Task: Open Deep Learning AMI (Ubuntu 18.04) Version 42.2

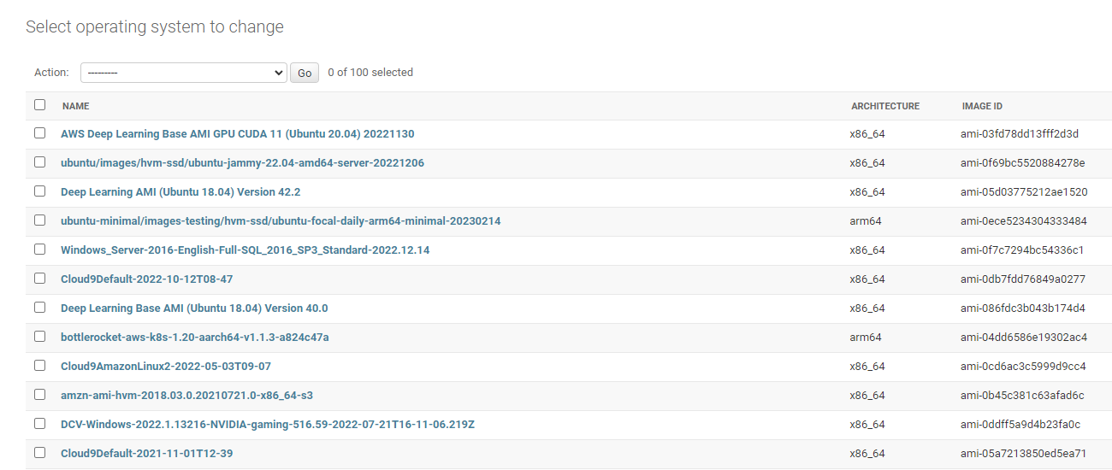Action: pyautogui.click(x=180, y=192)
